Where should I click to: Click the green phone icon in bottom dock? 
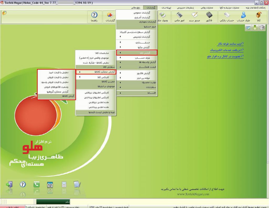[x=36, y=185]
